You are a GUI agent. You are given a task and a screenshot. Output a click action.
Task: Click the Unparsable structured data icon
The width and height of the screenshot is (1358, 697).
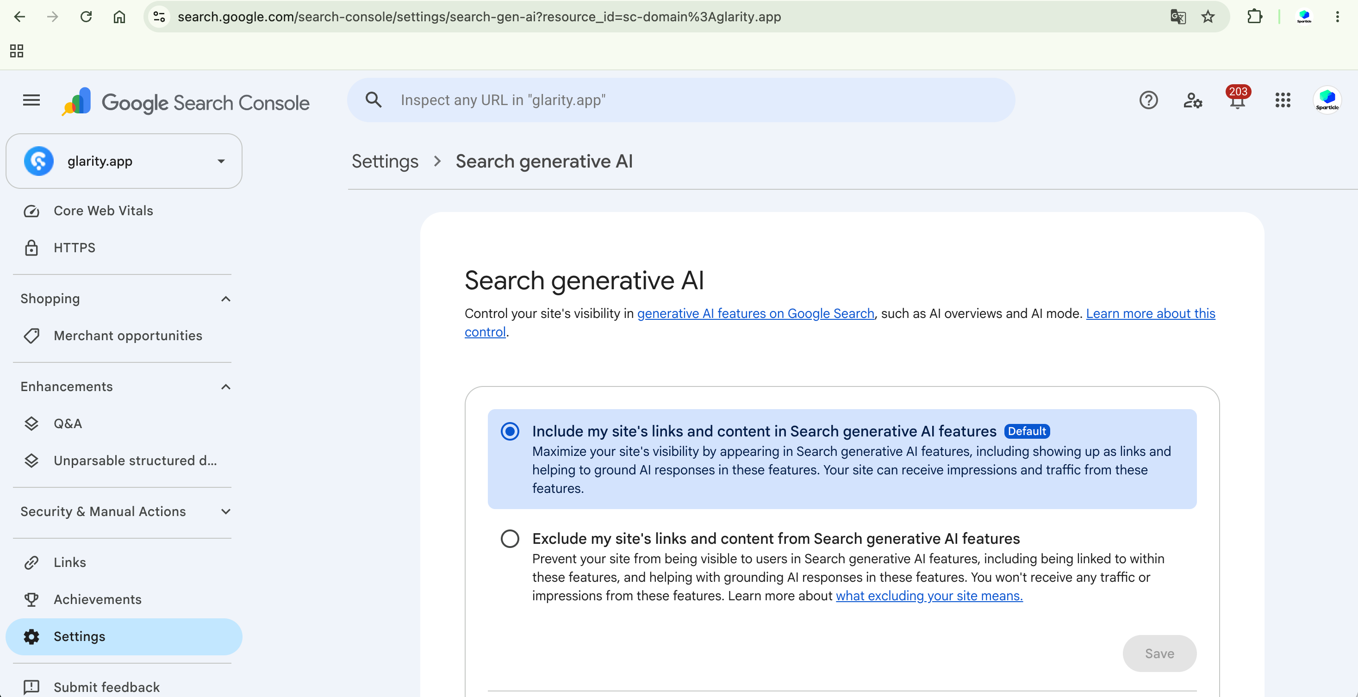pos(31,461)
